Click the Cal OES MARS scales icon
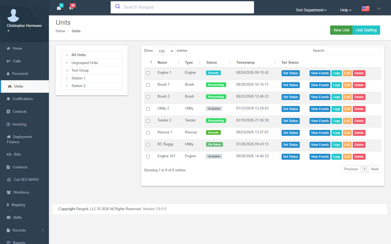Screen dimensions: 391x244 (9, 179)
